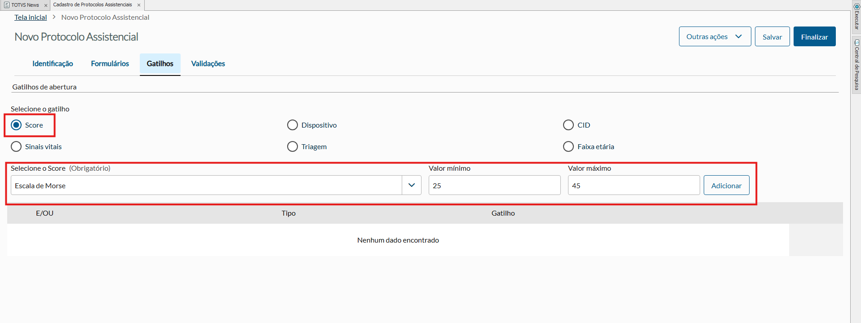Click the Finalizar button
Image resolution: width=861 pixels, height=323 pixels.
(814, 36)
